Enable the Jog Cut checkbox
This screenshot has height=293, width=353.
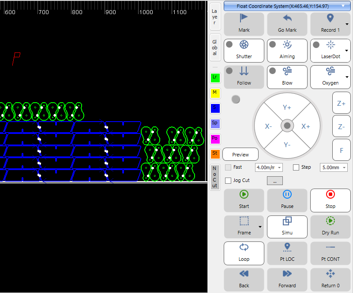pyautogui.click(x=228, y=180)
